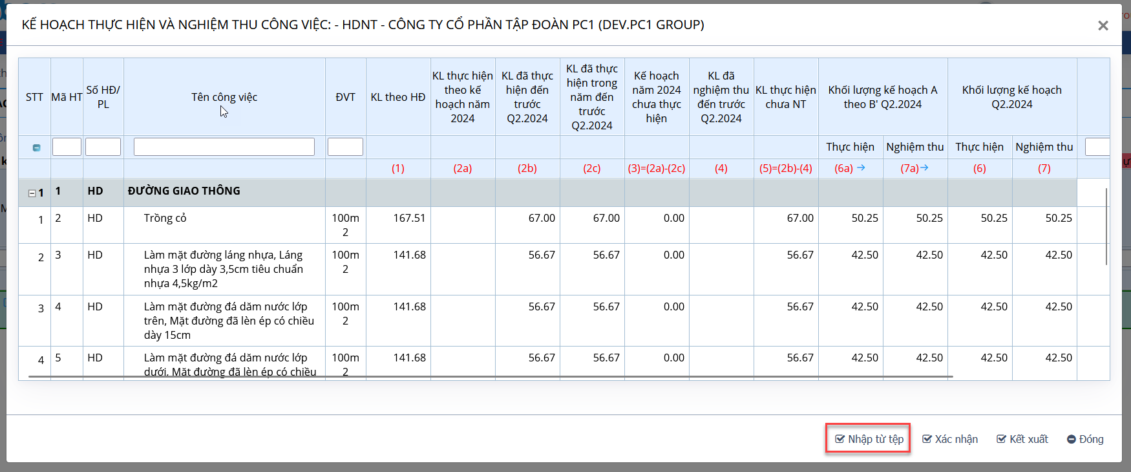Click the blue minus icon in filter row

point(36,147)
